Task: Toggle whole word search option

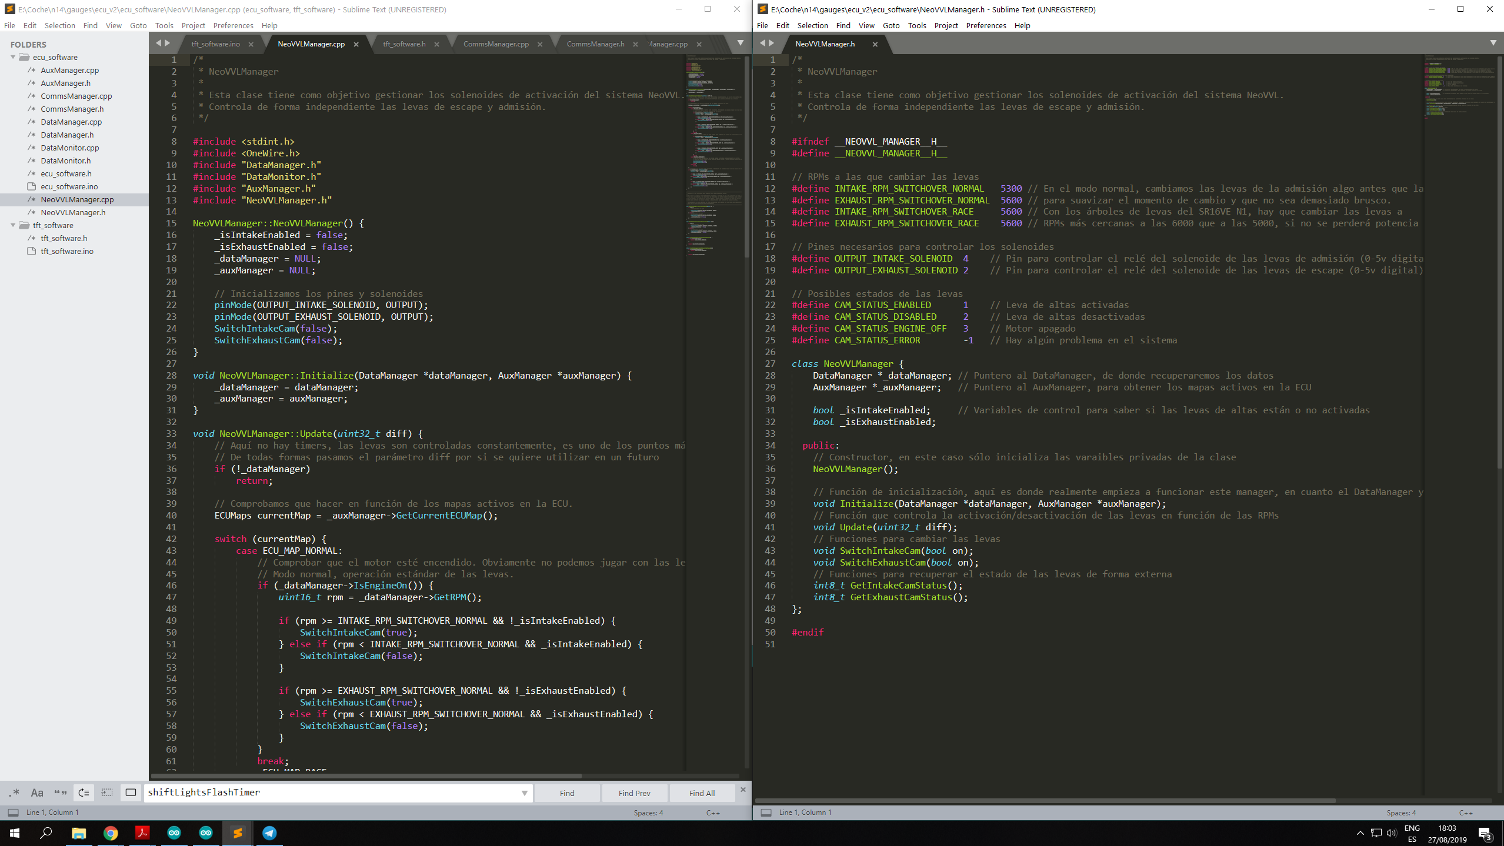Action: (x=61, y=793)
